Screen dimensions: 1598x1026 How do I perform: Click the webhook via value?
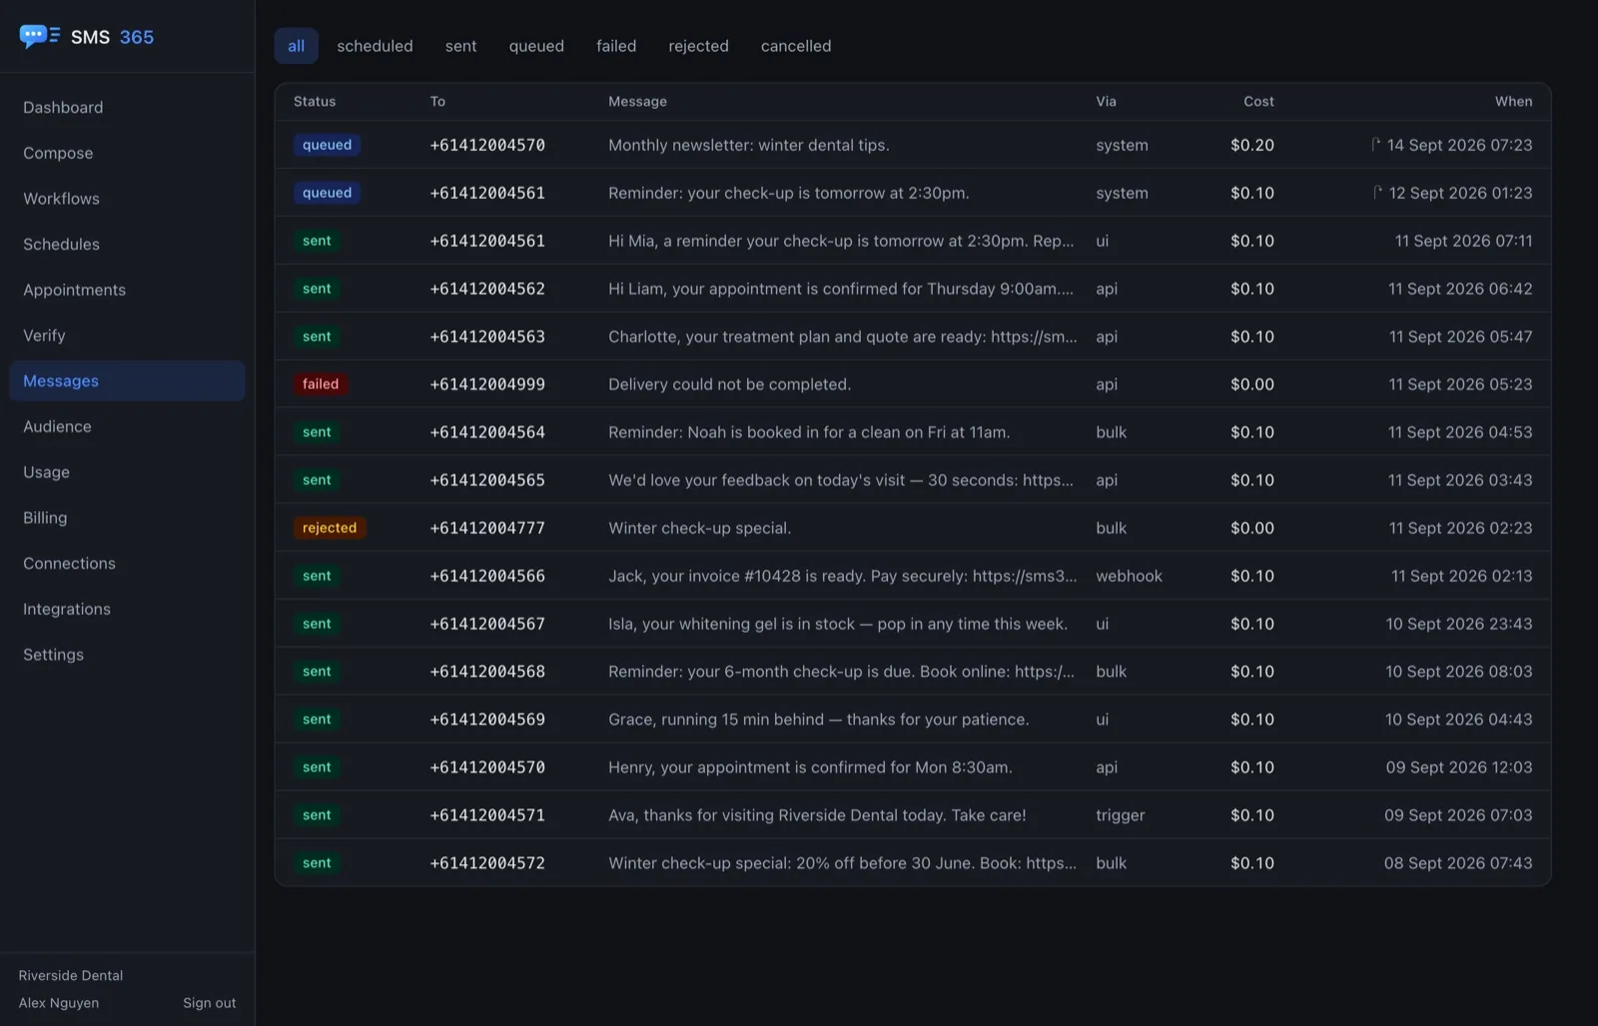pos(1129,576)
